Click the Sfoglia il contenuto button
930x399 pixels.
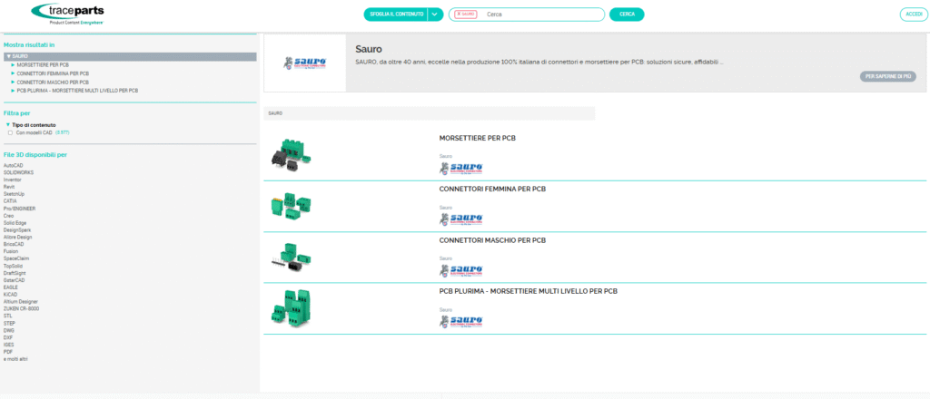click(x=394, y=15)
